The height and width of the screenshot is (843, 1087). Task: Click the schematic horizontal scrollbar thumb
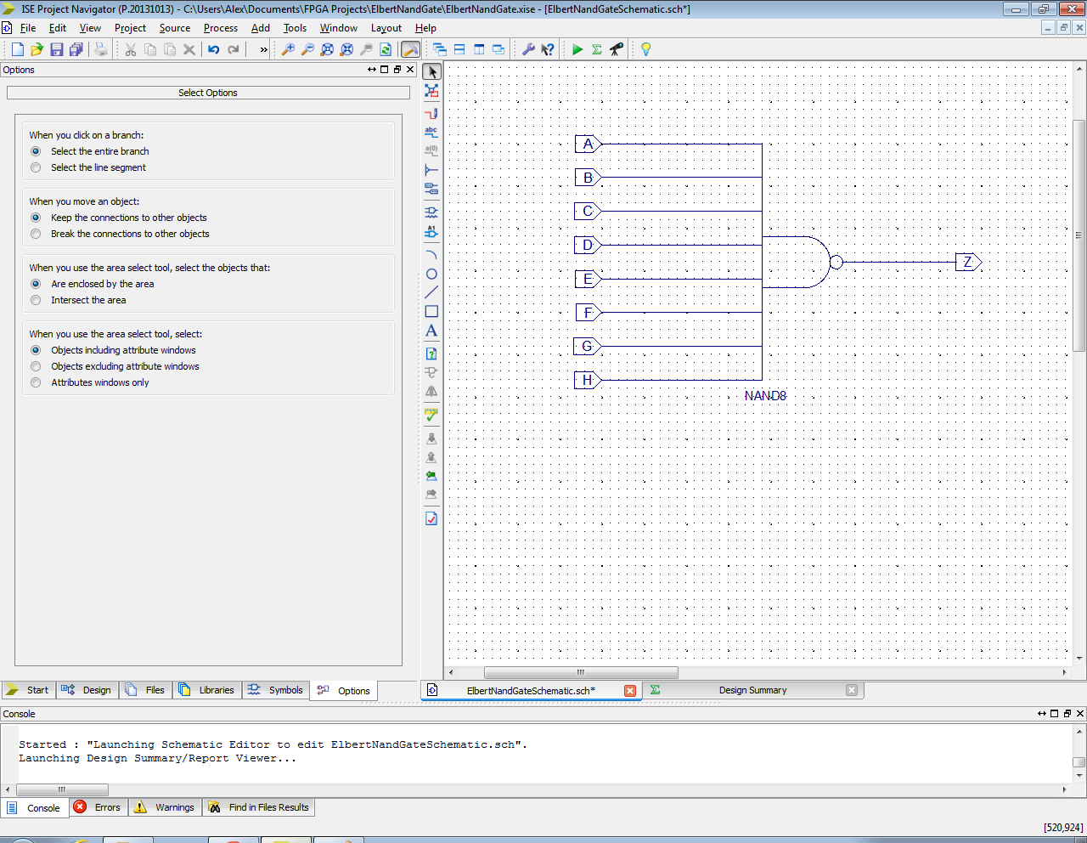581,672
